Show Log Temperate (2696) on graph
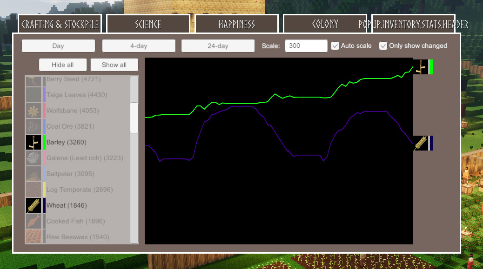The width and height of the screenshot is (483, 269). (x=80, y=190)
